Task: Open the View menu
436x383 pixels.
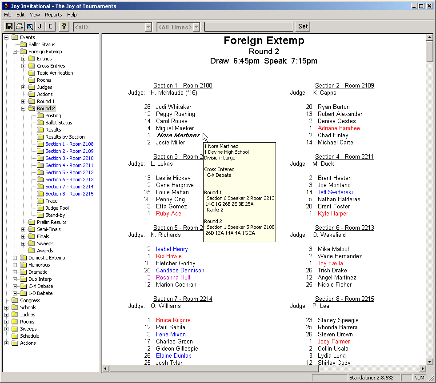Action: [x=35, y=15]
